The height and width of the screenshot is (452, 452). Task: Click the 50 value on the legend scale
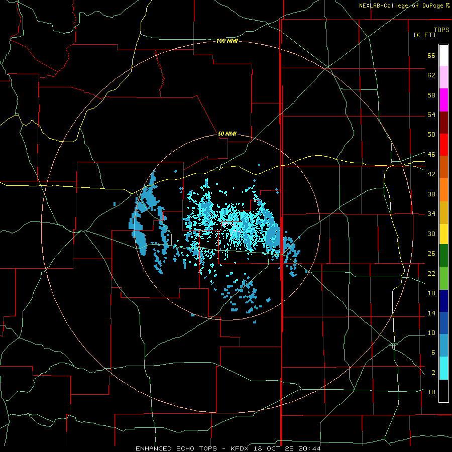[431, 135]
